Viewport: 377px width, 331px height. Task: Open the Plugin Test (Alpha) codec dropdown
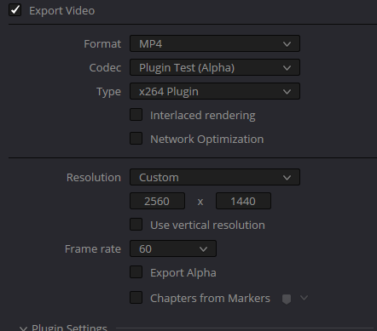[215, 67]
